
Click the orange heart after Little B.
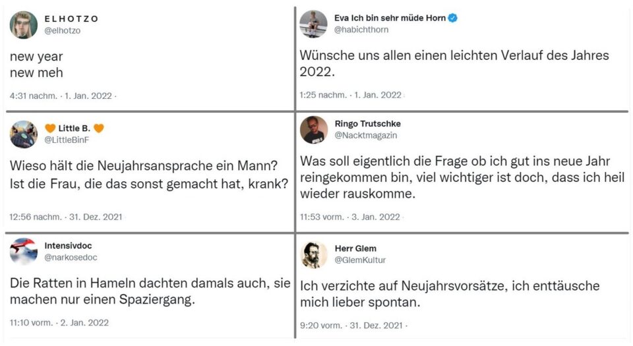click(99, 129)
